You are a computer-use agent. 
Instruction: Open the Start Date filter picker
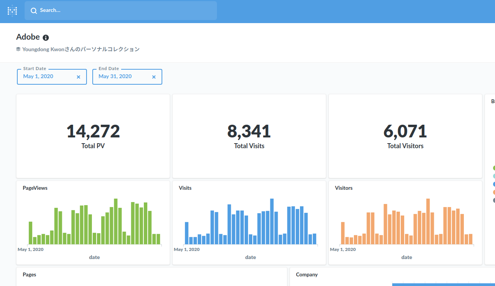click(46, 77)
